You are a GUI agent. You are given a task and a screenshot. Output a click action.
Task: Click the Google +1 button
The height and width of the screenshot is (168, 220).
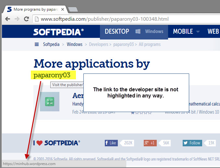[150, 143]
